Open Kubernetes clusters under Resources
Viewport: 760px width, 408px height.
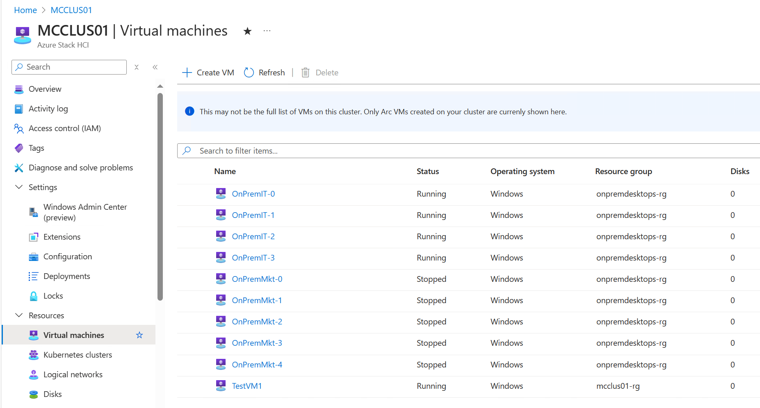78,354
